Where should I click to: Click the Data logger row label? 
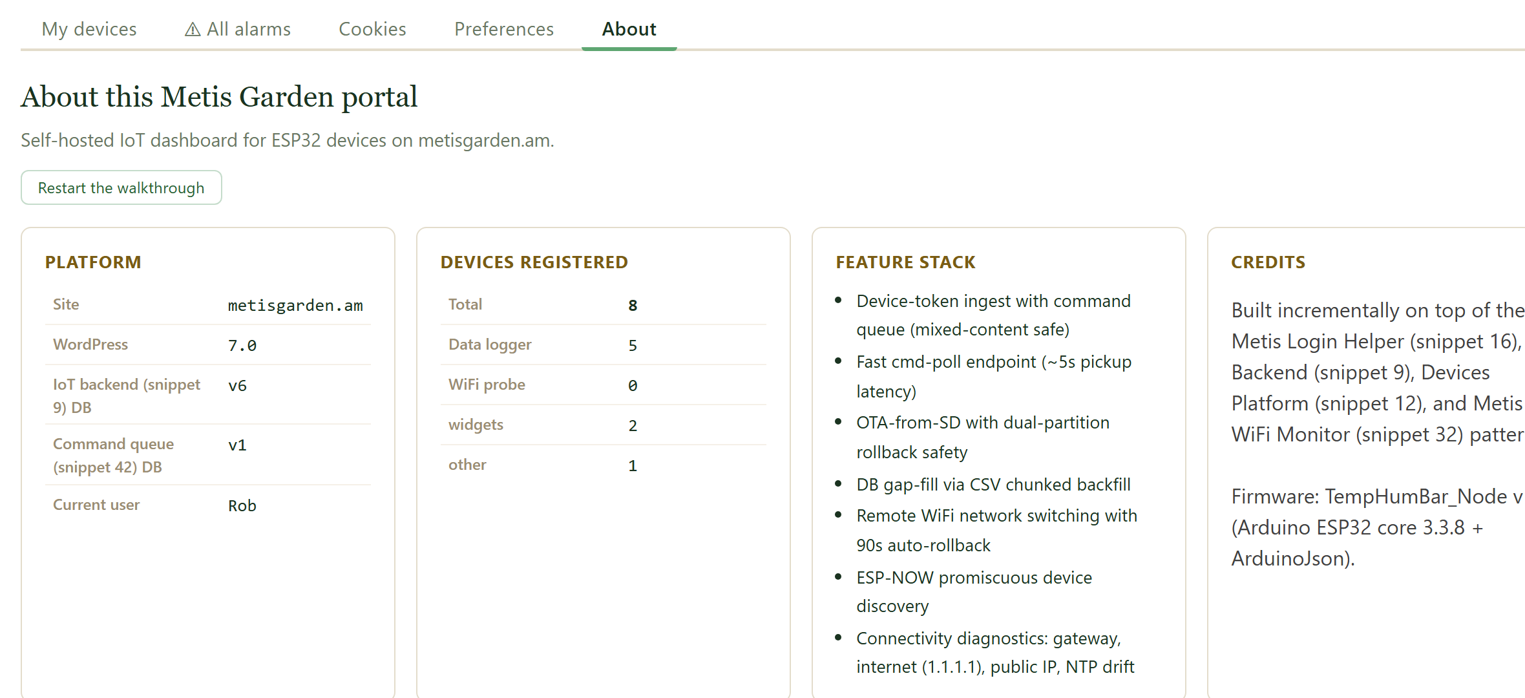[x=490, y=344]
